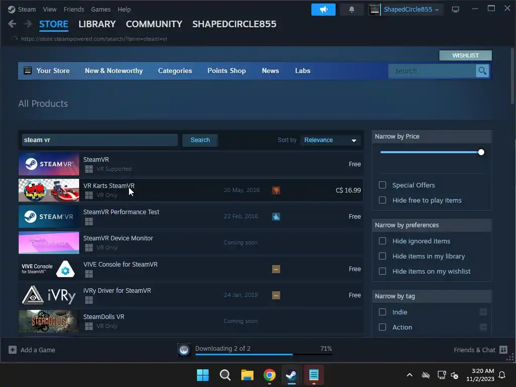The image size is (516, 387).
Task: Click the Search button next to steam vr
Action: coord(200,140)
